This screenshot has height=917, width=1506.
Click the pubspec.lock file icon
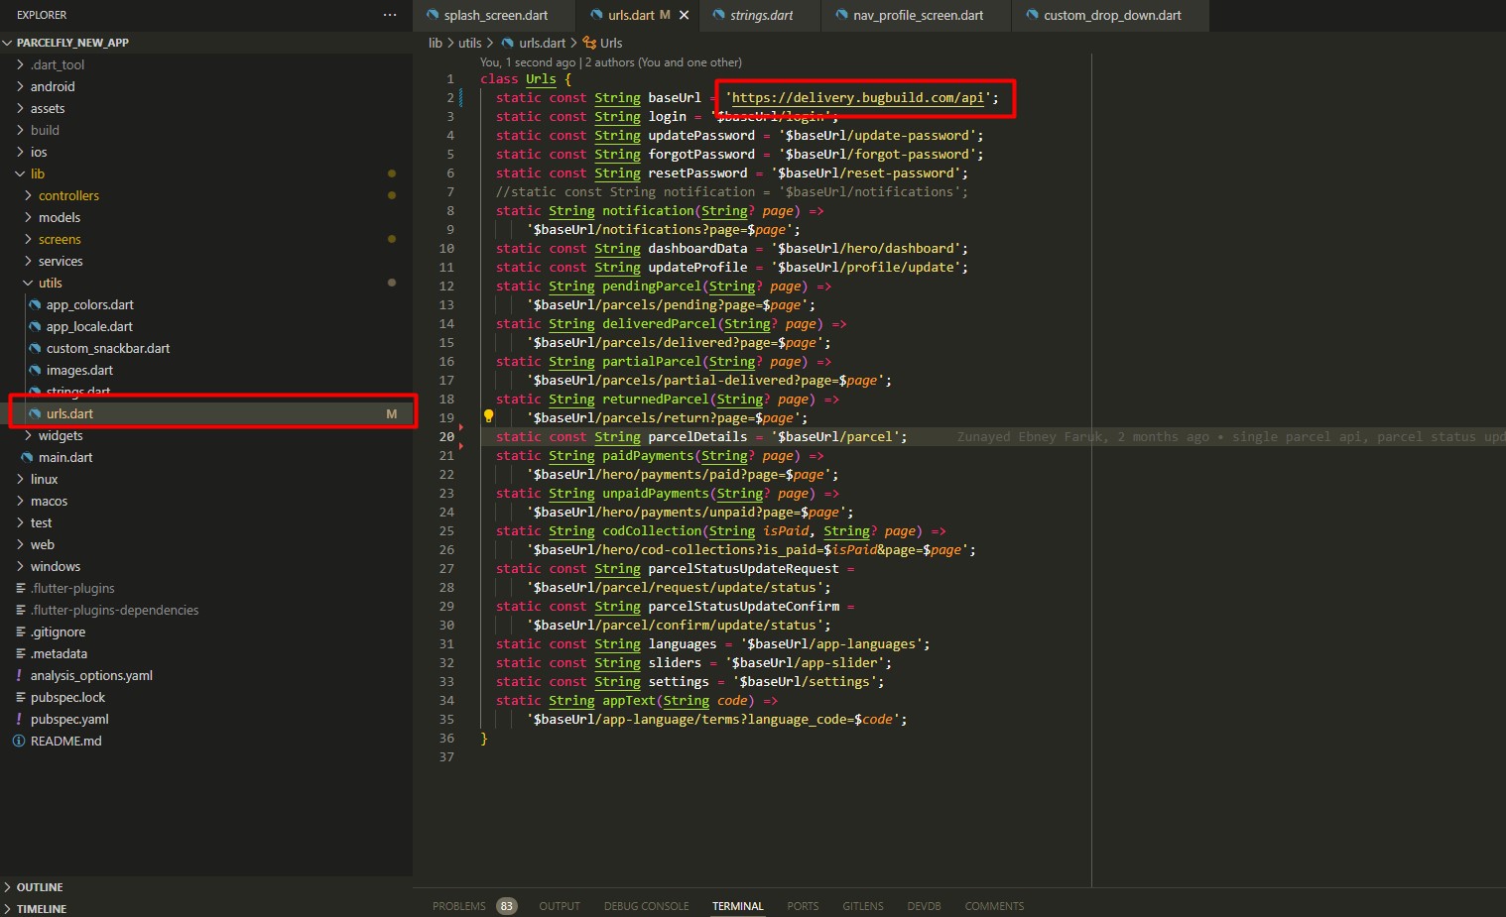click(x=20, y=697)
